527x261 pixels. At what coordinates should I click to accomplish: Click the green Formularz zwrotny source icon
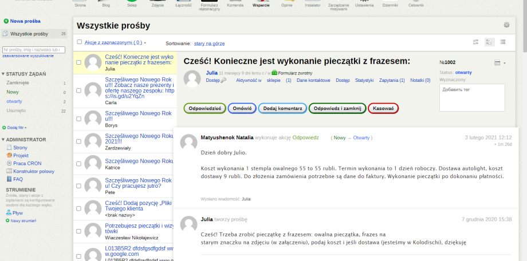[x=274, y=73]
